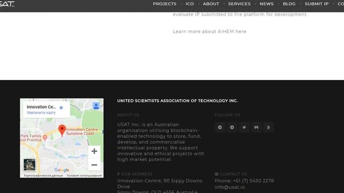Viewport: 344px width, 193px height.
Task: Click 'Картографические данные' map data text
Action: click(43, 175)
